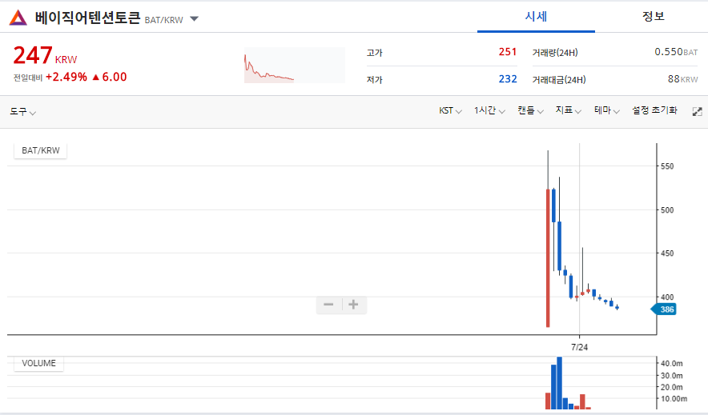Click the BAT/KRW chart legend label
The width and height of the screenshot is (708, 415).
(40, 150)
